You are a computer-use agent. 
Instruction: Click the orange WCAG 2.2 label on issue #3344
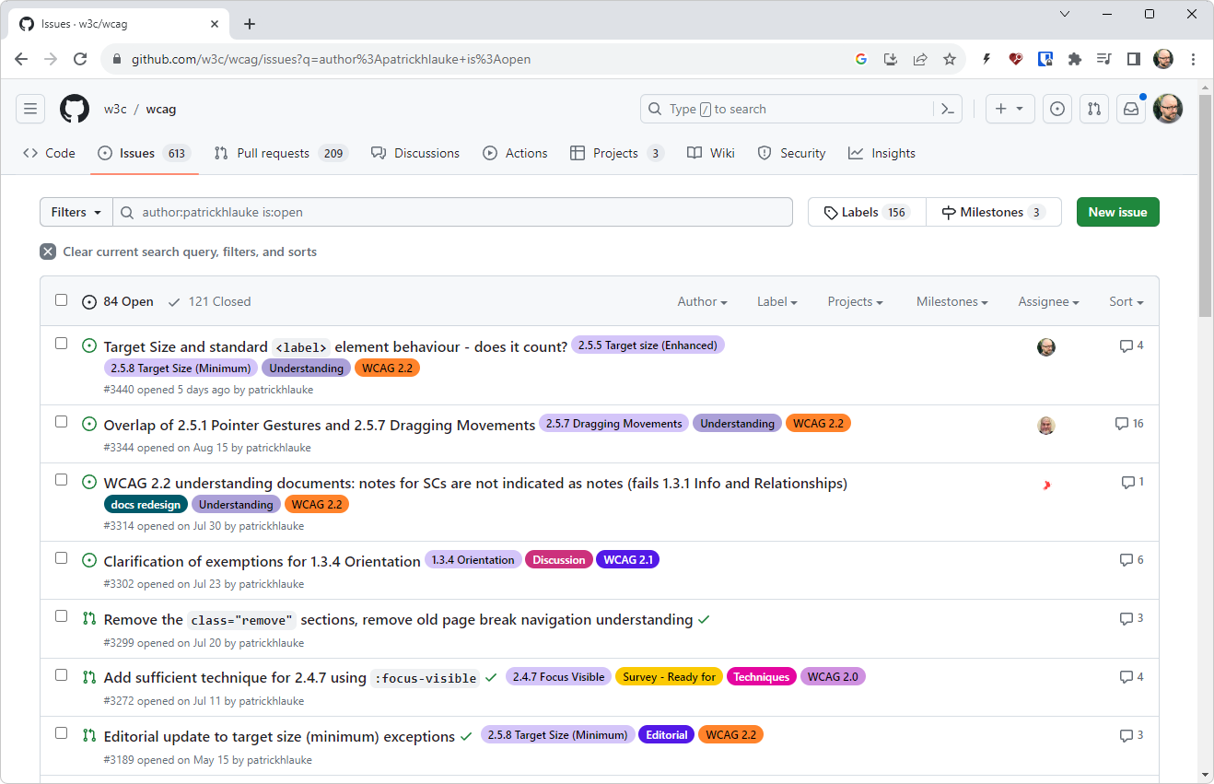818,424
